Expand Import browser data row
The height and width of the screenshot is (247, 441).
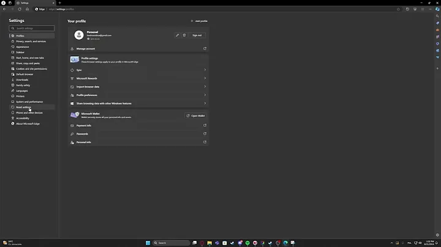click(138, 87)
